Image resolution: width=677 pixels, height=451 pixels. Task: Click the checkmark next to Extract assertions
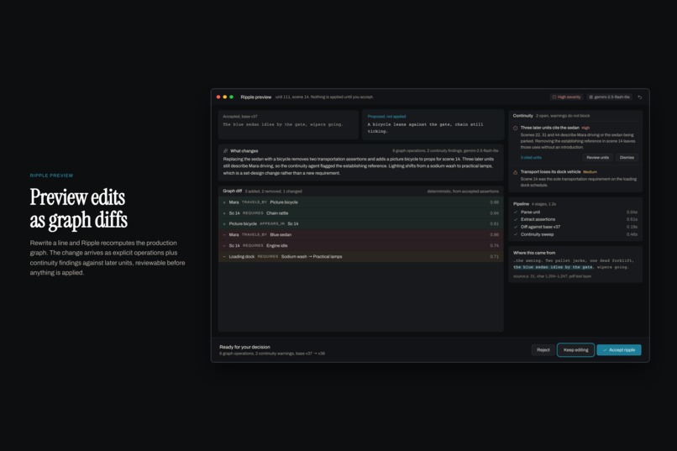coord(516,219)
